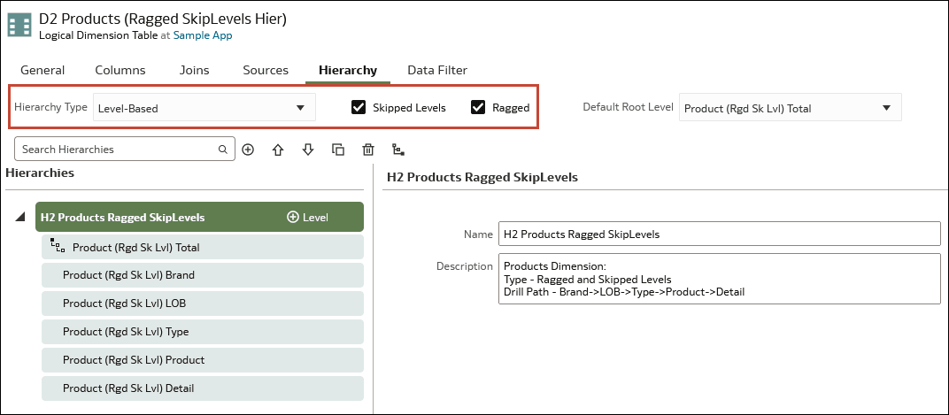Click into the Description text box
This screenshot has height=415, width=949.
click(720, 278)
